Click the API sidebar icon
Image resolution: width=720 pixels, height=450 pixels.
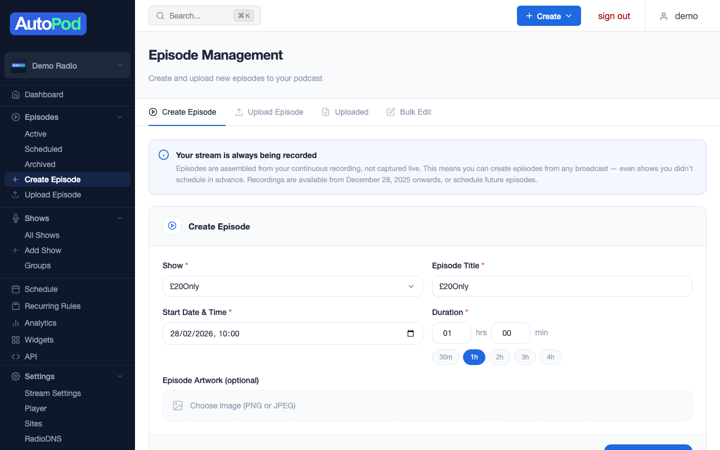point(15,357)
